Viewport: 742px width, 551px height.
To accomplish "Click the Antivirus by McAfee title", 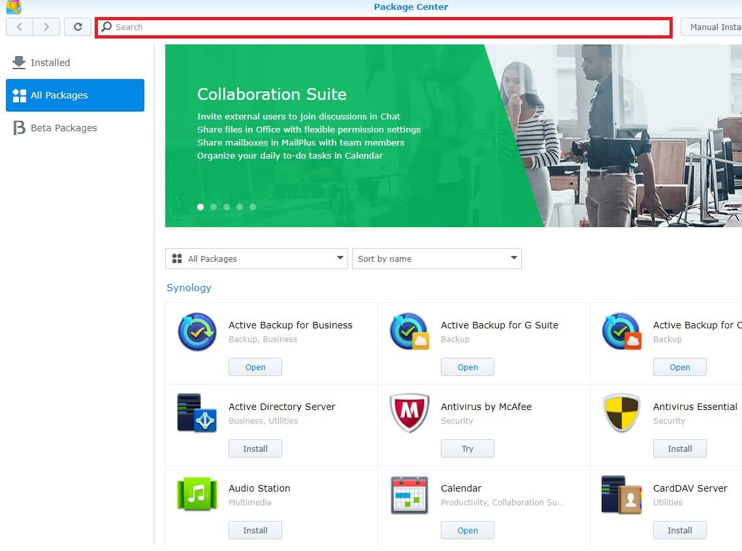I will (486, 407).
